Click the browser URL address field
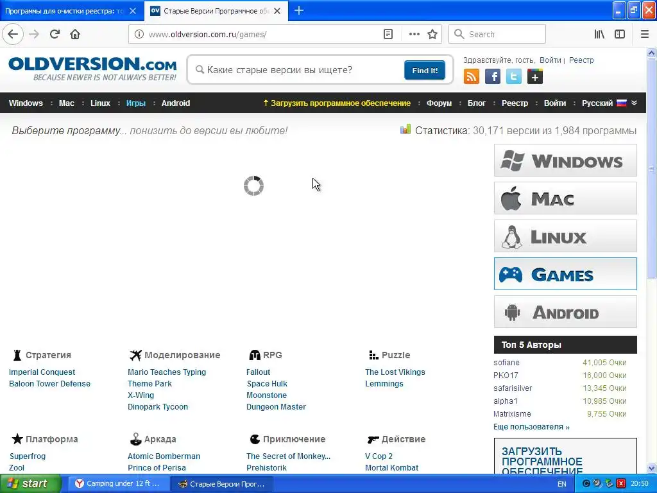 (264, 34)
